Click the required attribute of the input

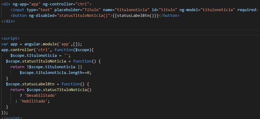pos(246,10)
